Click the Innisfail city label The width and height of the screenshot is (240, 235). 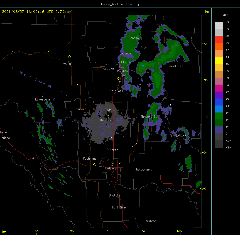click(x=116, y=91)
